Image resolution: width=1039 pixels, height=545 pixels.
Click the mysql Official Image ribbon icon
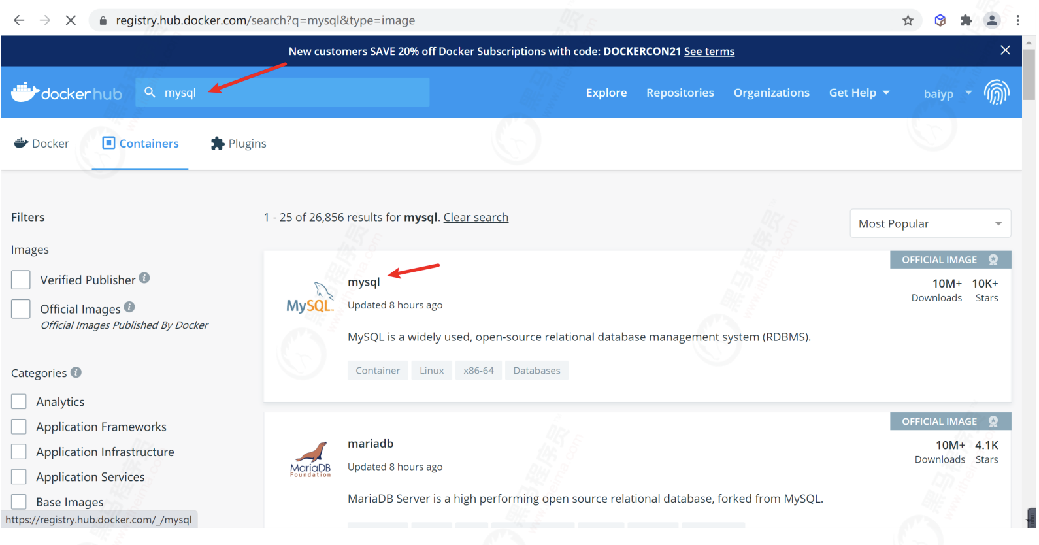993,259
